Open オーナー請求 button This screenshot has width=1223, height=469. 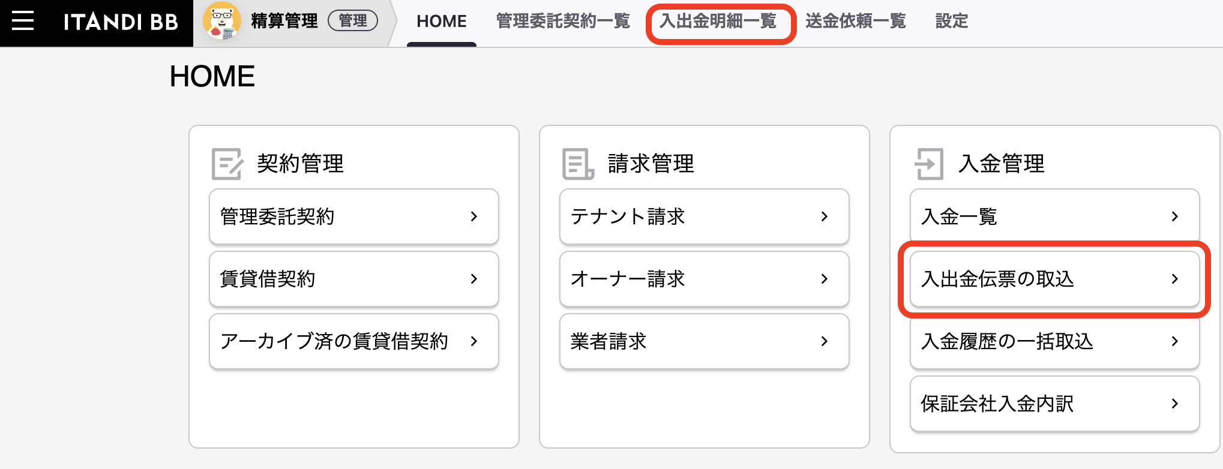pos(705,279)
